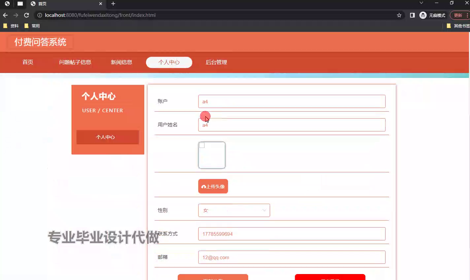
Task: Open 新闻信息 in the navigation bar
Action: pos(121,62)
